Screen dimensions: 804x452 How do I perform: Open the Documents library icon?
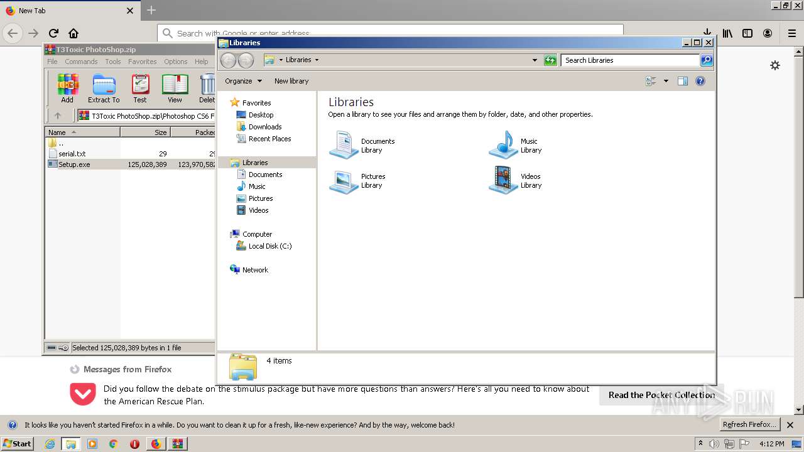[x=344, y=145]
